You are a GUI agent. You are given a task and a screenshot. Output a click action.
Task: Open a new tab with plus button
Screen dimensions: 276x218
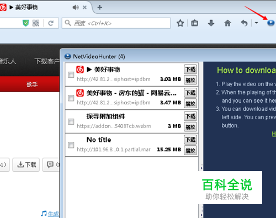[99, 7]
